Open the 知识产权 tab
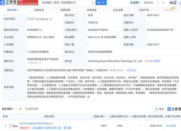The width and height of the screenshot is (181, 131). (144, 10)
